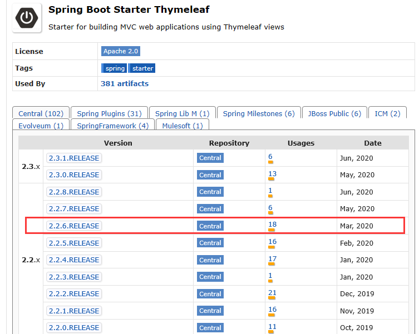Open the Apache 2.0 license badge
This screenshot has height=334, width=419.
pos(121,51)
